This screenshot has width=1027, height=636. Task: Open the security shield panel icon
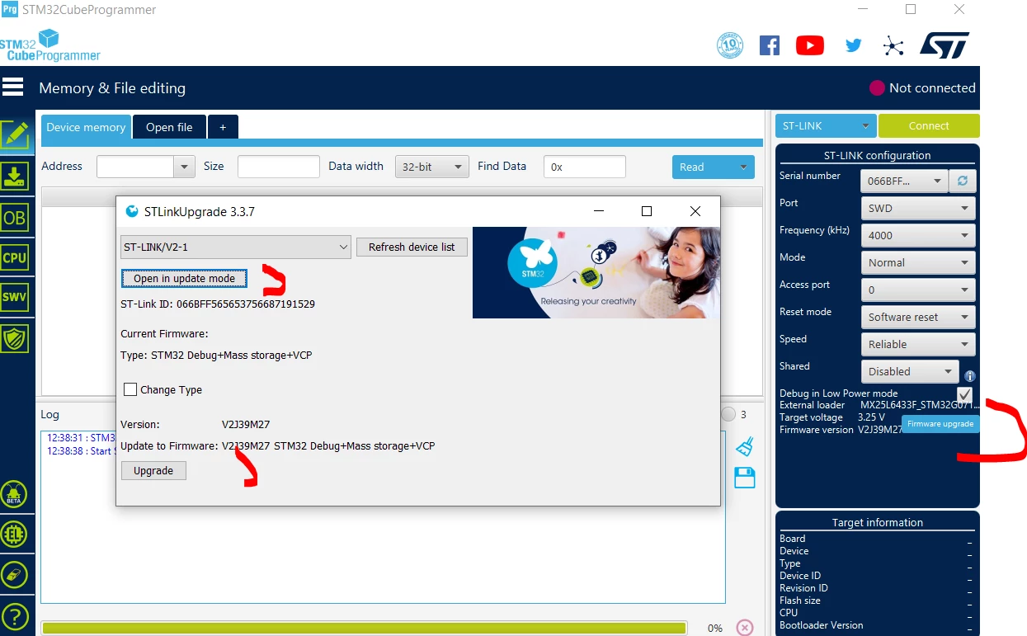(x=15, y=338)
